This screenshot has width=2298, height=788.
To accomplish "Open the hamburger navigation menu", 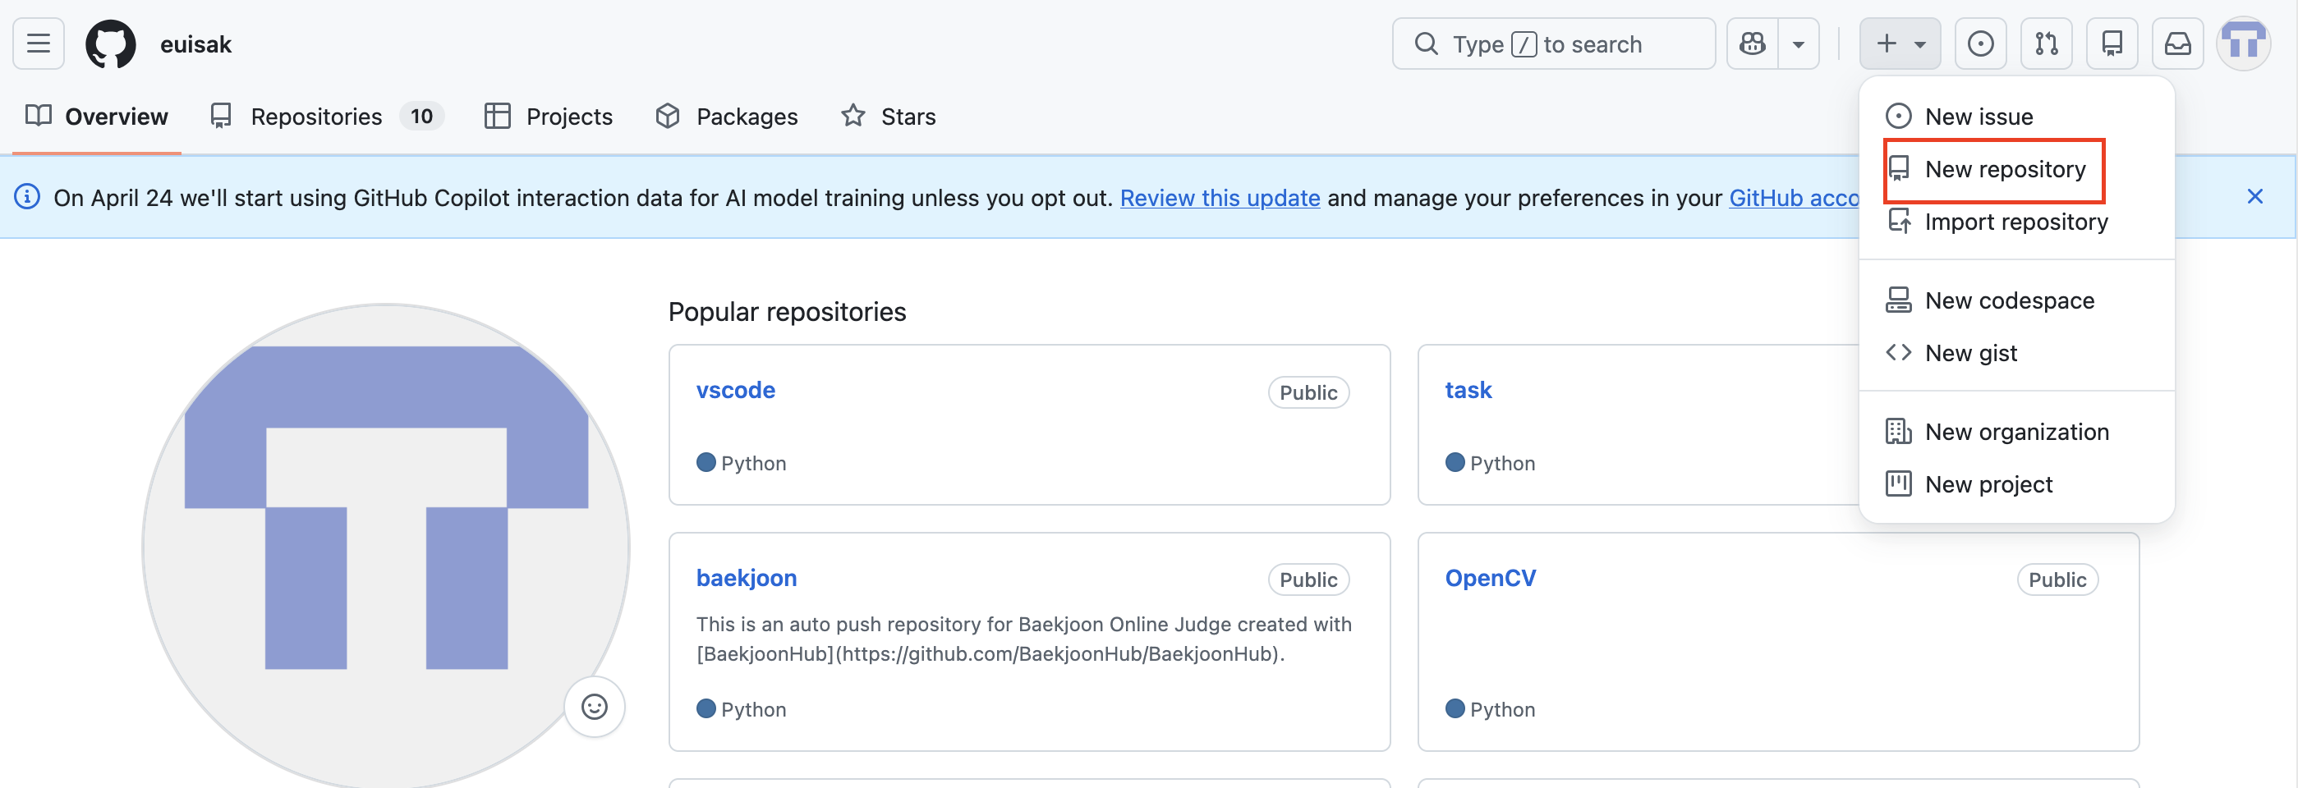I will (x=39, y=44).
